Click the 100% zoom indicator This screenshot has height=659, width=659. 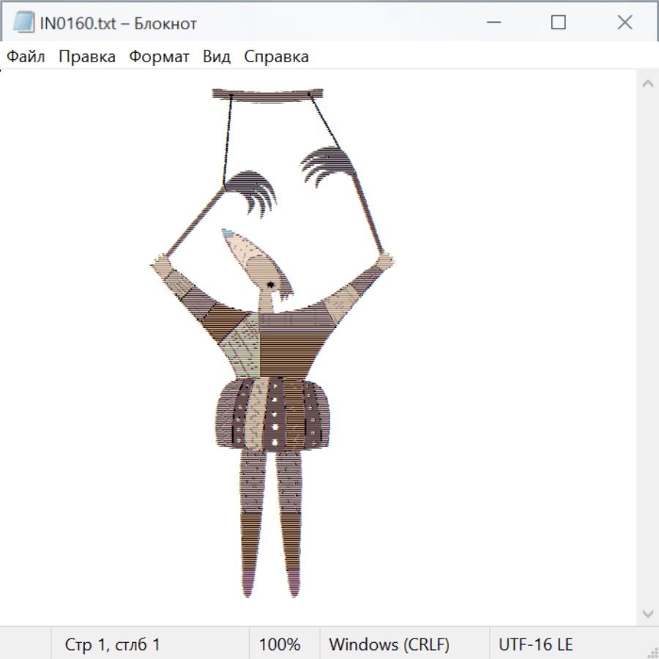pos(280,645)
